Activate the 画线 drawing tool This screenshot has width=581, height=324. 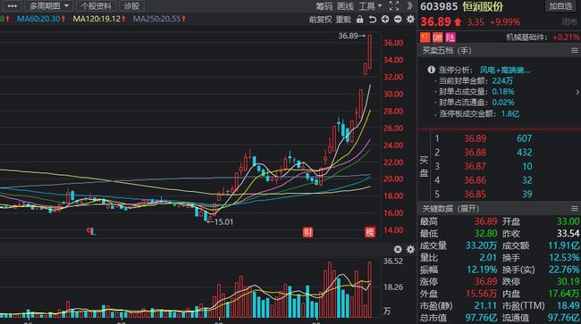tap(345, 6)
